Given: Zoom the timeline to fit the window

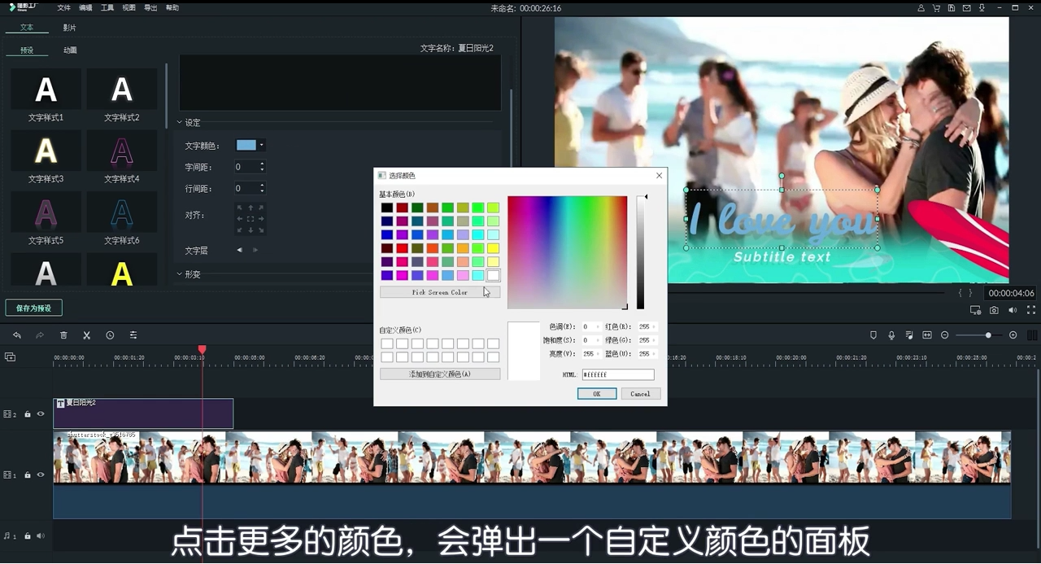Looking at the screenshot, I should click(x=929, y=334).
